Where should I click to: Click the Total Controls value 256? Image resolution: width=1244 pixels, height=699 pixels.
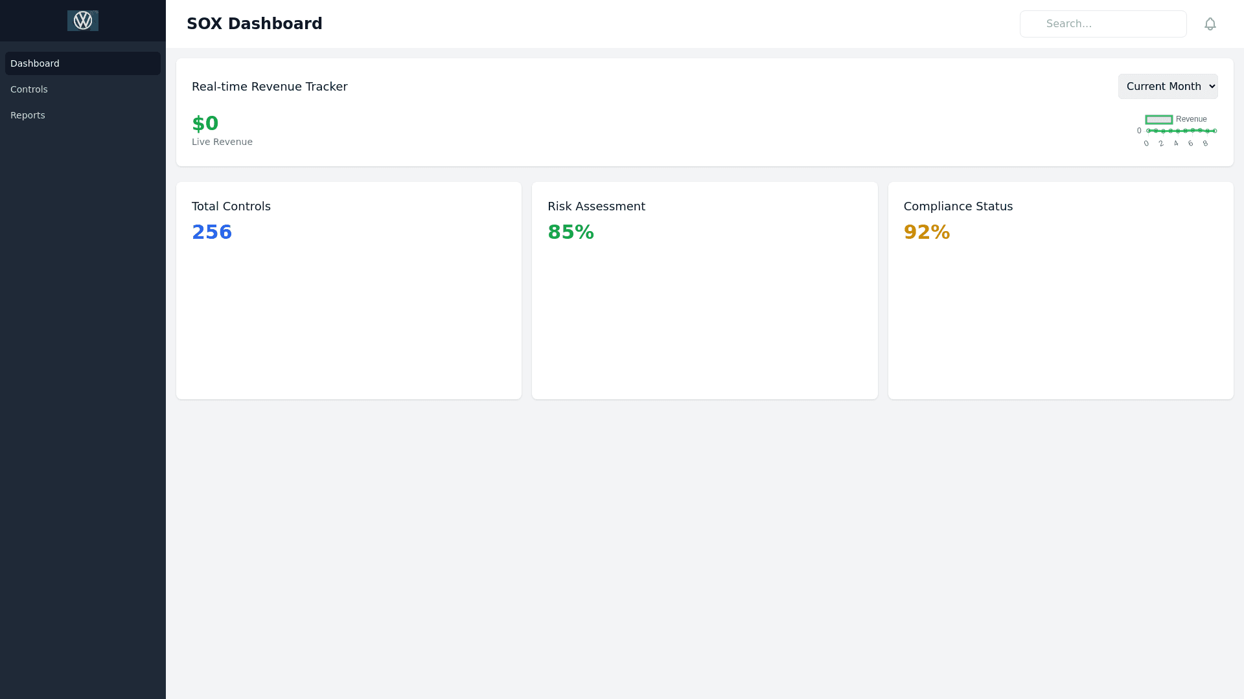[212, 232]
